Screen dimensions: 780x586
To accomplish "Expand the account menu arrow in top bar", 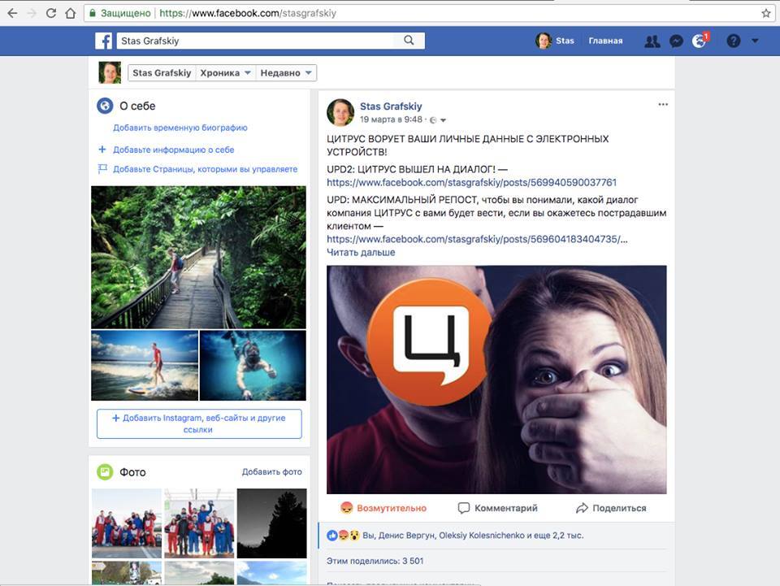I will [x=755, y=41].
